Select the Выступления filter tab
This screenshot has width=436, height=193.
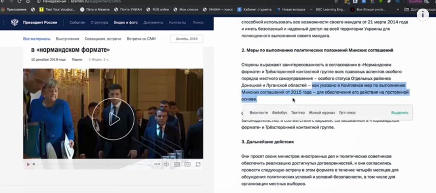click(68, 39)
